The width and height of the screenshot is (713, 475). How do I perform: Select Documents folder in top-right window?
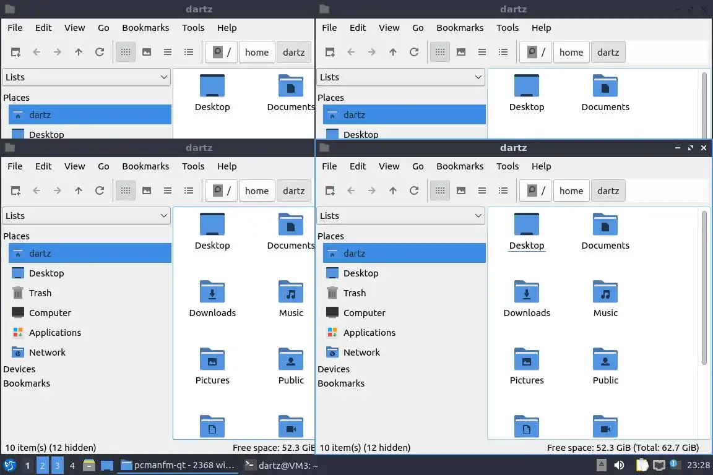click(x=605, y=93)
